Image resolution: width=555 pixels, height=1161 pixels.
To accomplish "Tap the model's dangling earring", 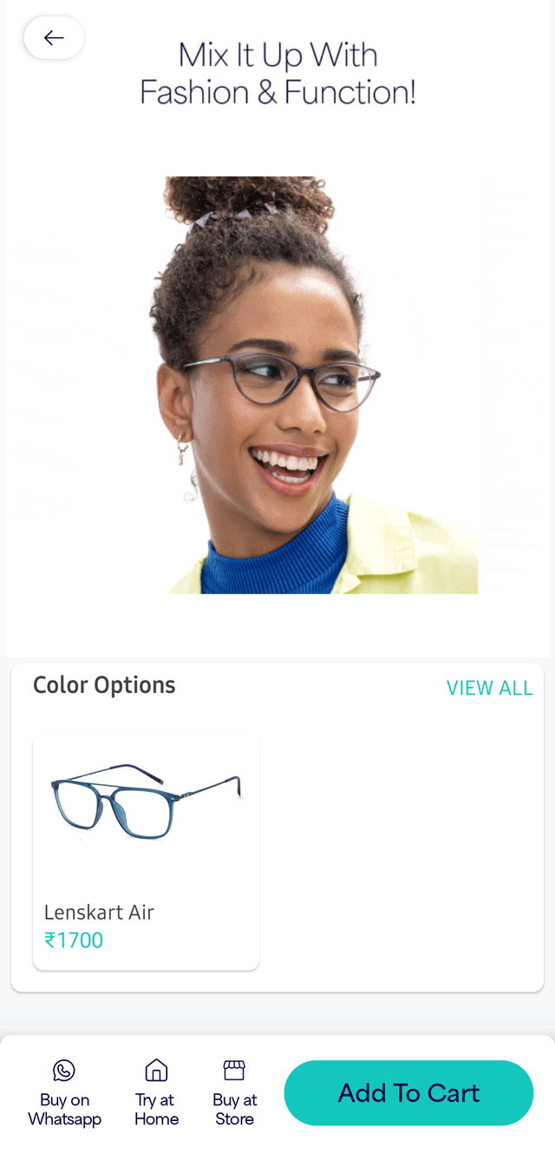I will tap(186, 469).
